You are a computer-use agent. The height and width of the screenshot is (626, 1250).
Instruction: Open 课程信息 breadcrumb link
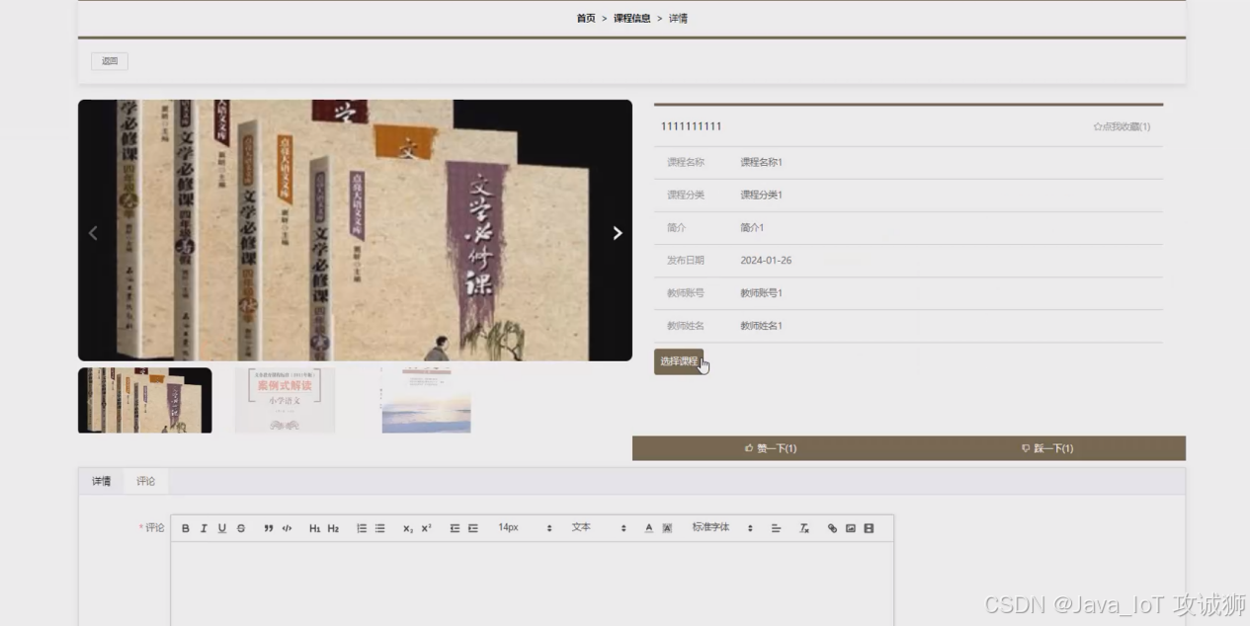point(631,18)
